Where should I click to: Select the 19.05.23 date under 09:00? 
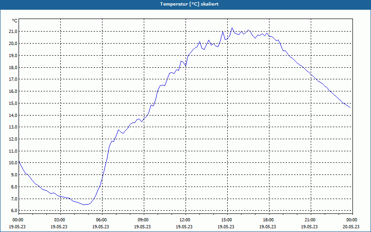tap(142, 226)
